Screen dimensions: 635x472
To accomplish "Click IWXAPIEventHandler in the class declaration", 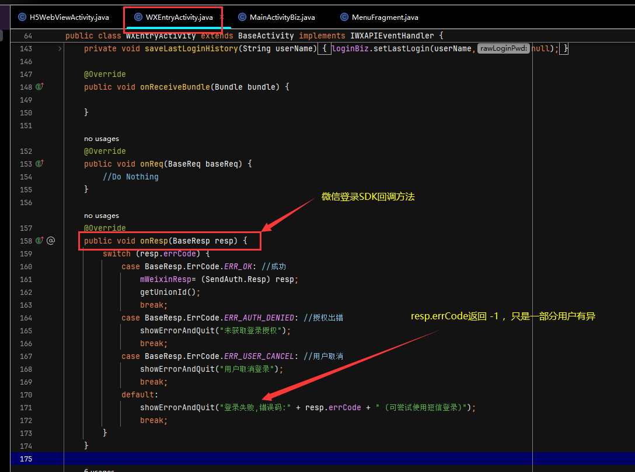I will (x=392, y=36).
